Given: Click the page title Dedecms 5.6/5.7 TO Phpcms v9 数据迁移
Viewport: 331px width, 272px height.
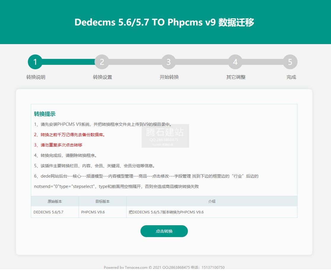Looking at the screenshot, I should [164, 22].
